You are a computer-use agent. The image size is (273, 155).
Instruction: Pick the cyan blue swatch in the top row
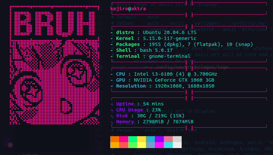coord(151,139)
